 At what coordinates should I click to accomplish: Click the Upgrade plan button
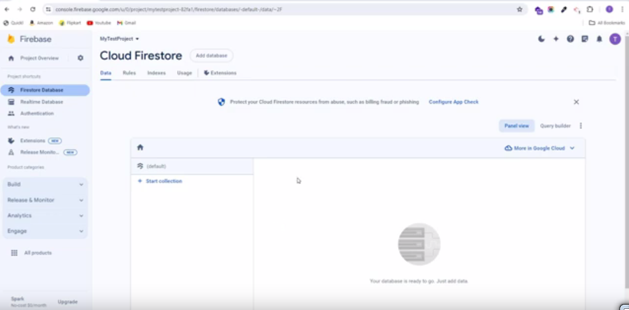[67, 302]
